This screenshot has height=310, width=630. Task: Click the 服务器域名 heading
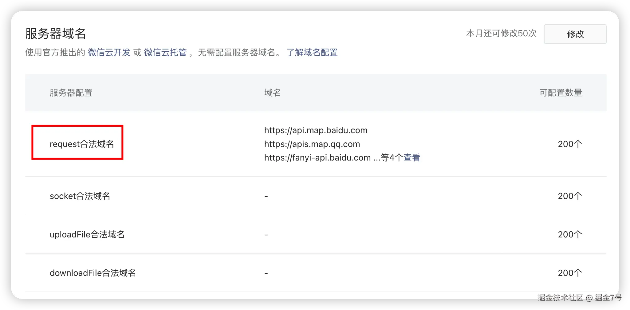click(56, 34)
